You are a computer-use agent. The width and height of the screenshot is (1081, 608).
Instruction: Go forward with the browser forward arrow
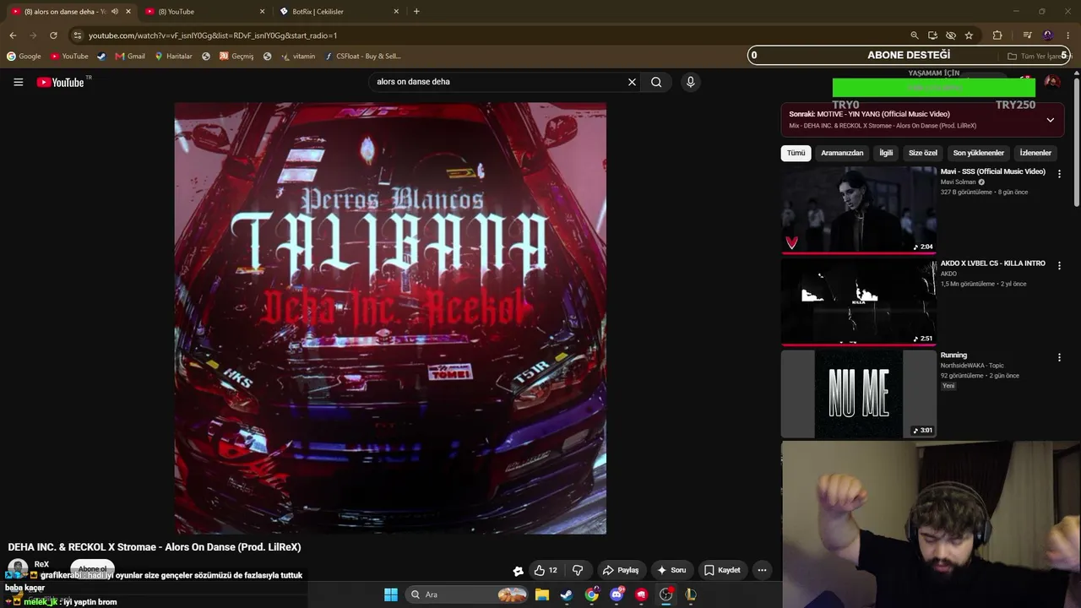click(x=33, y=35)
